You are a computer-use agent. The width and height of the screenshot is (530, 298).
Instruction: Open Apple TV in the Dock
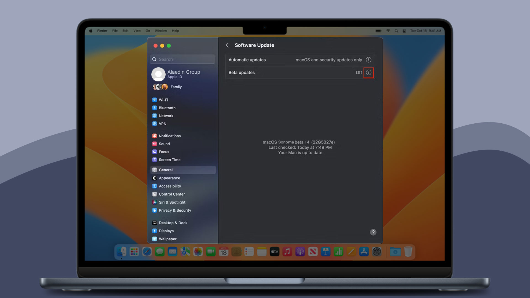275,252
